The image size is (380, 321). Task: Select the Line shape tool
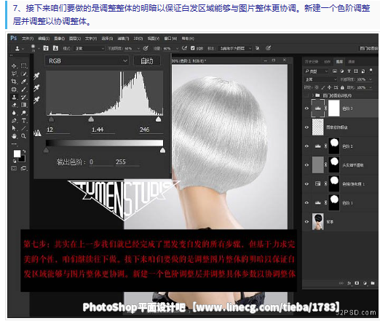[x=24, y=128]
